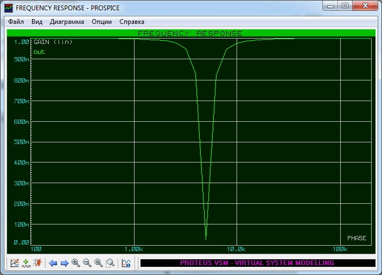Viewport: 382px width, 275px height.
Task: Click the 10.0k frequency axis label
Action: pyautogui.click(x=236, y=249)
